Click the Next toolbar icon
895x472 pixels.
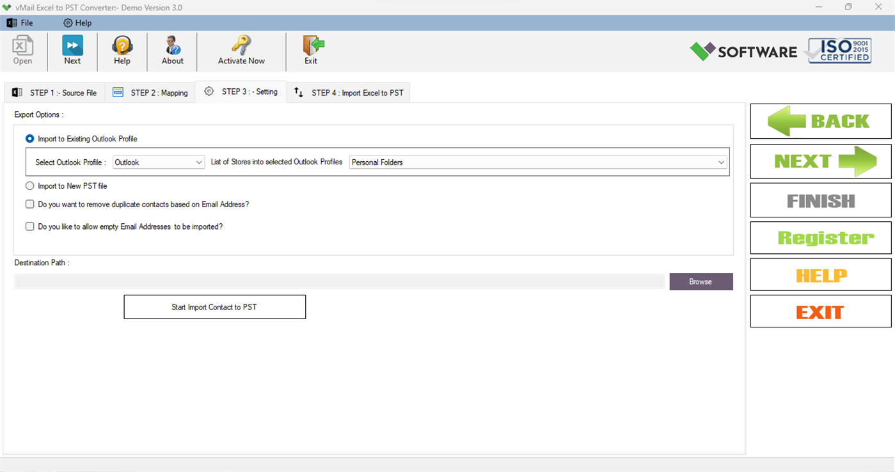click(72, 50)
